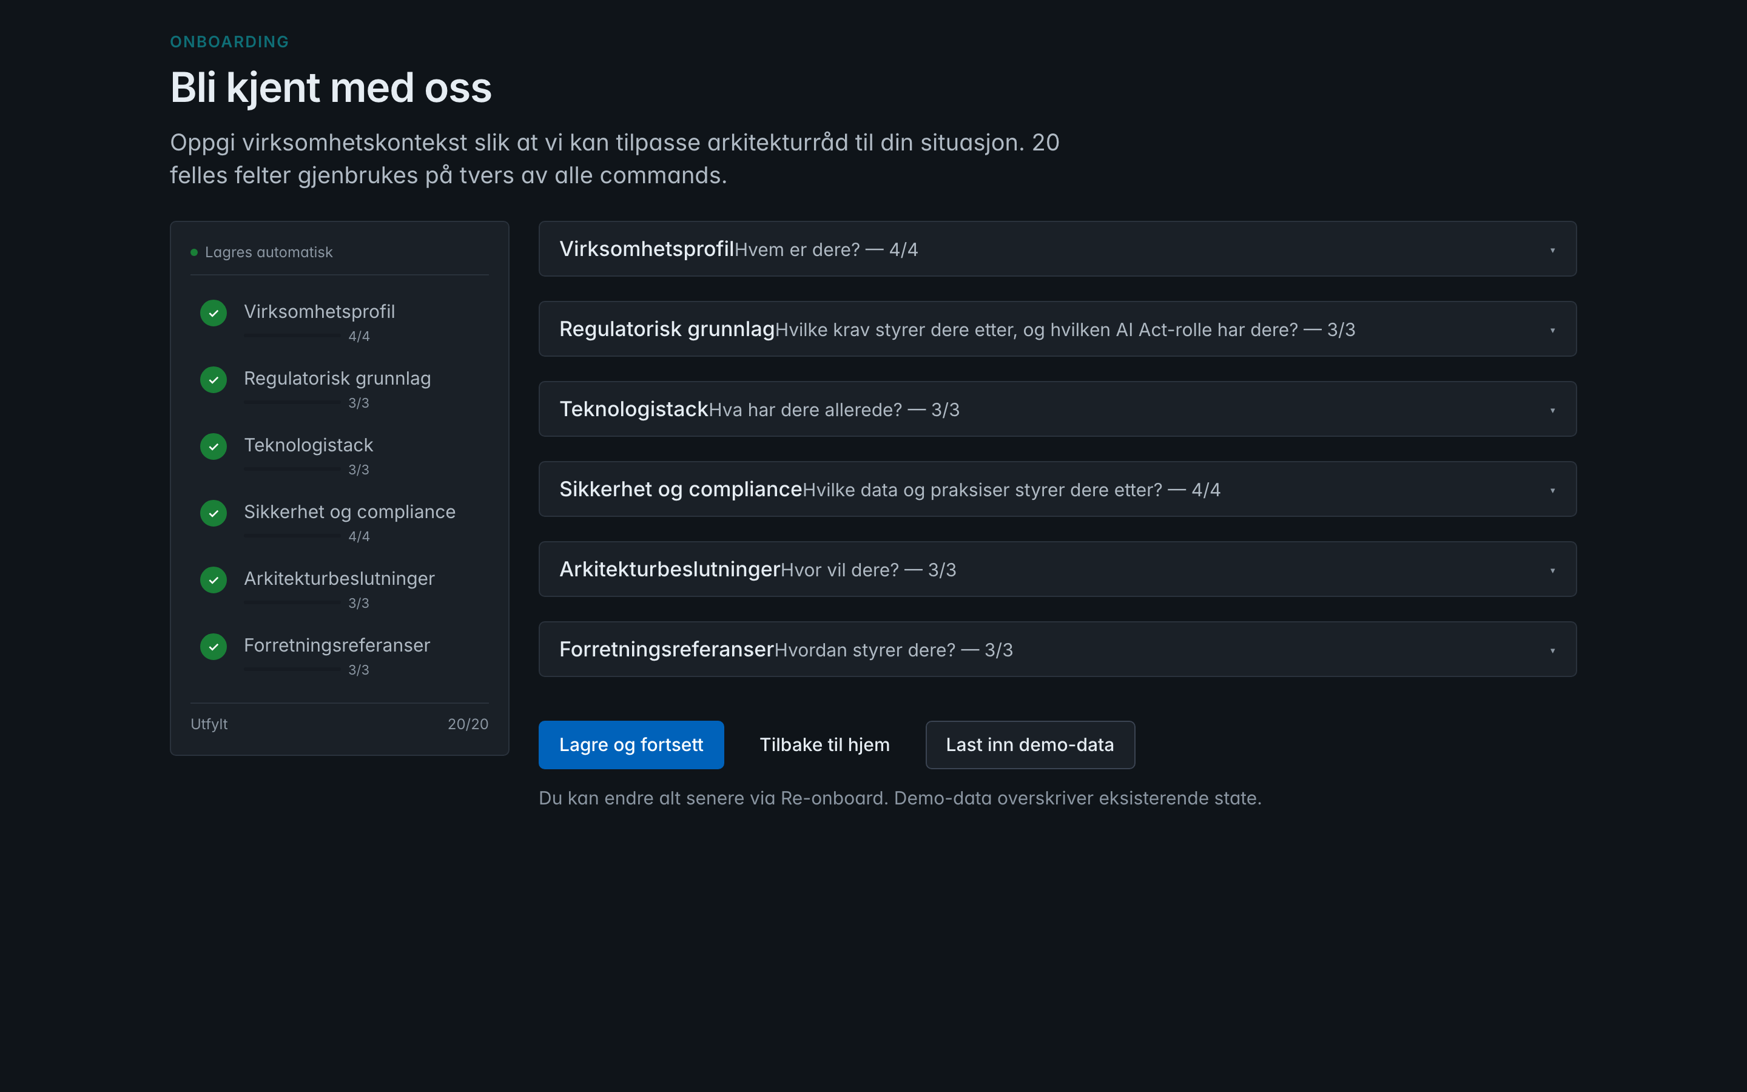
Task: Expand the Regulatorisk grunnlag accordion arrow
Action: [1552, 330]
